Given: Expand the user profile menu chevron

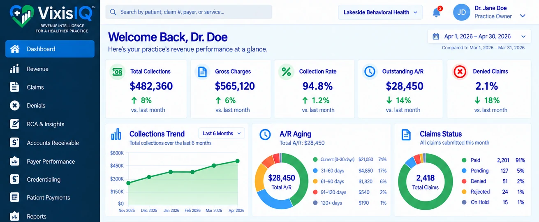Looking at the screenshot, I should pos(523,16).
